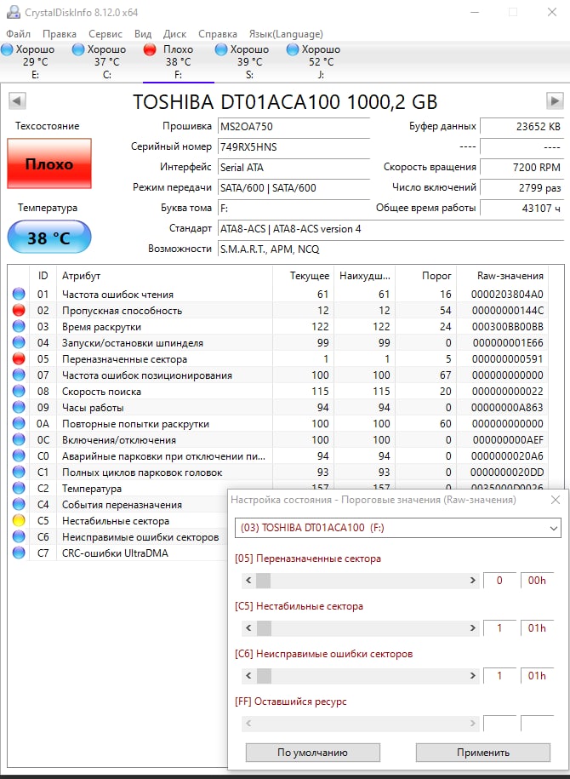The height and width of the screenshot is (779, 570).
Task: Click right arrow of Неисправимые ошибки секторов slider
Action: click(x=473, y=676)
